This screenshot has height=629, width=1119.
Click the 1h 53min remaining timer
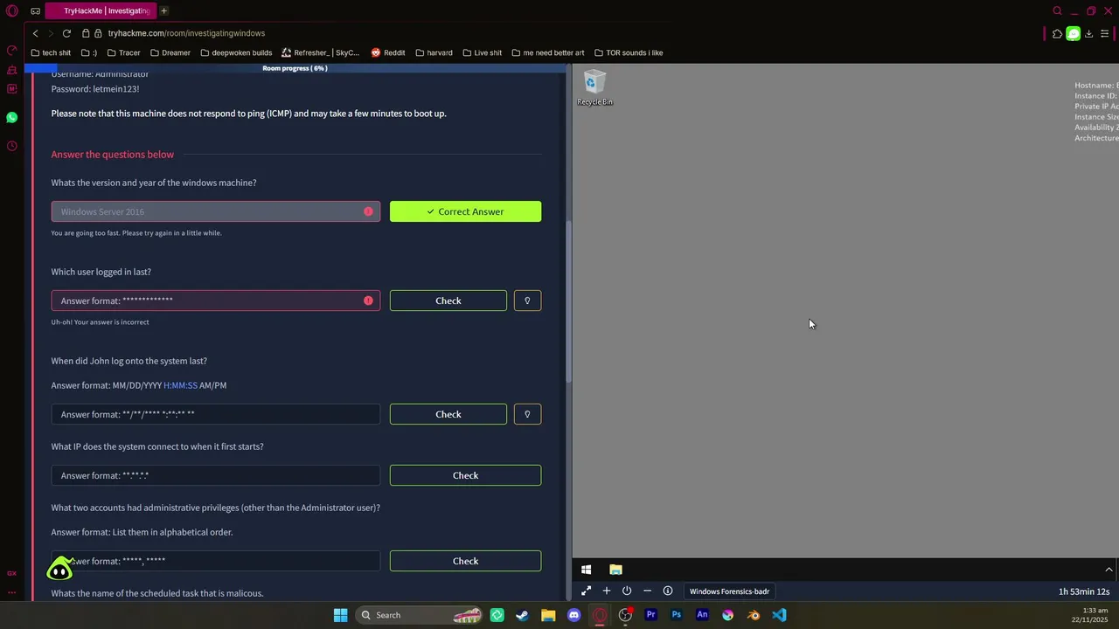click(1084, 591)
